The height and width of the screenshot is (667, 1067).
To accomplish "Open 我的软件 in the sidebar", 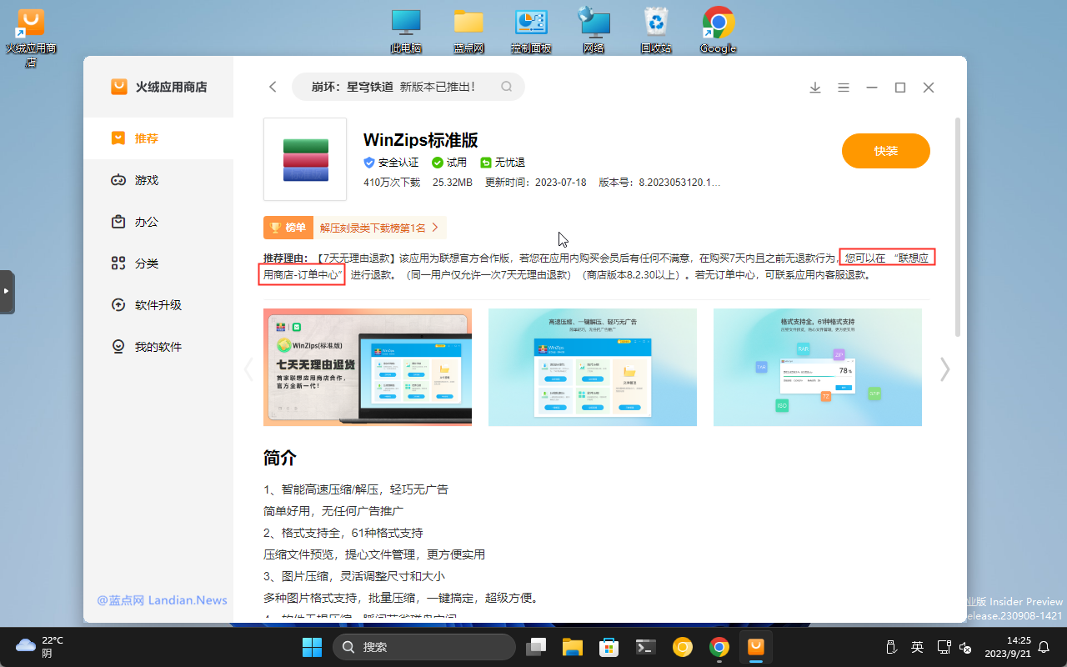I will [x=158, y=347].
